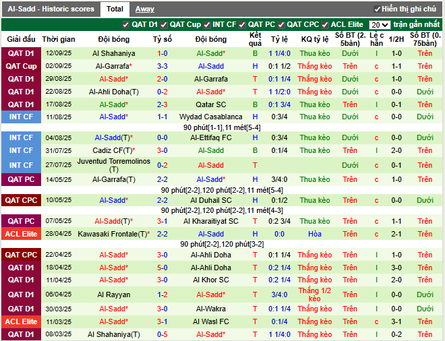445x341 pixels.
Task: Click ACL Elite league label on 28/04/25
Action: click(x=22, y=234)
